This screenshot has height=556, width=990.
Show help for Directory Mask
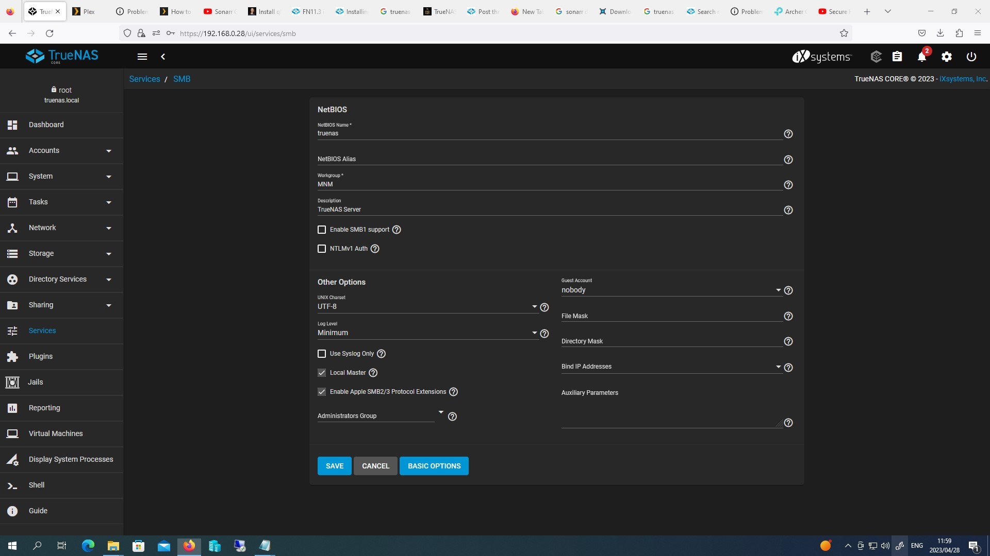point(788,341)
